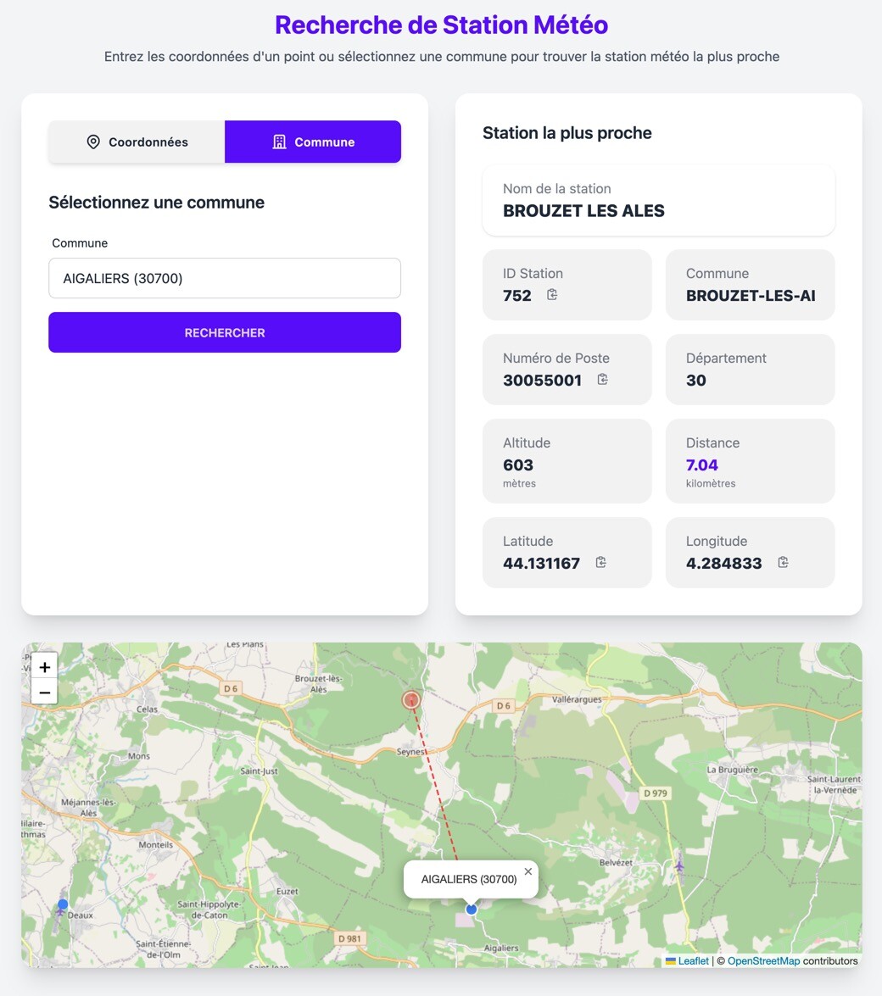Viewport: 882px width, 996px height.
Task: Click the RECHERCHER button
Action: (x=224, y=332)
